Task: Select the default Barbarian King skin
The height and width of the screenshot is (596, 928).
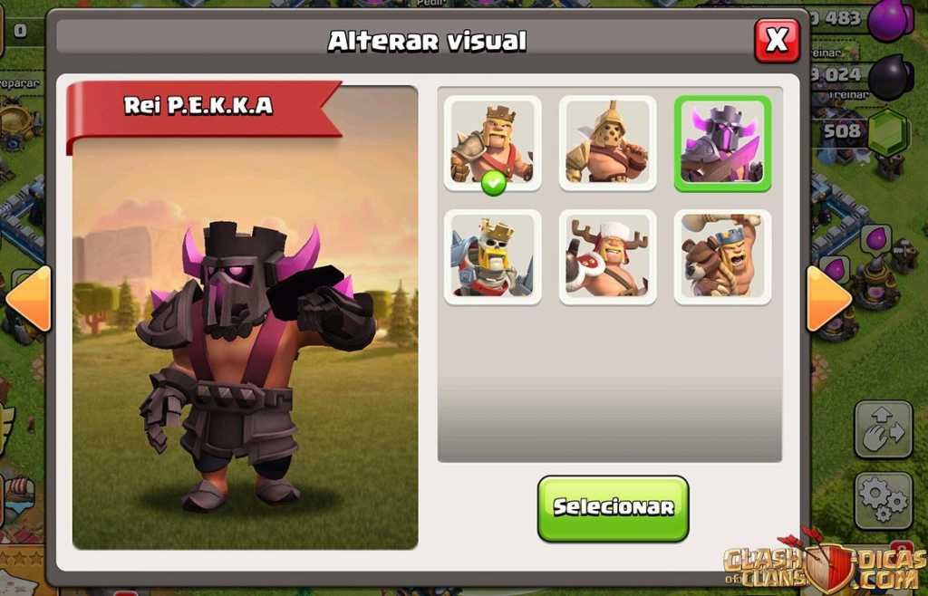Action: [492, 144]
